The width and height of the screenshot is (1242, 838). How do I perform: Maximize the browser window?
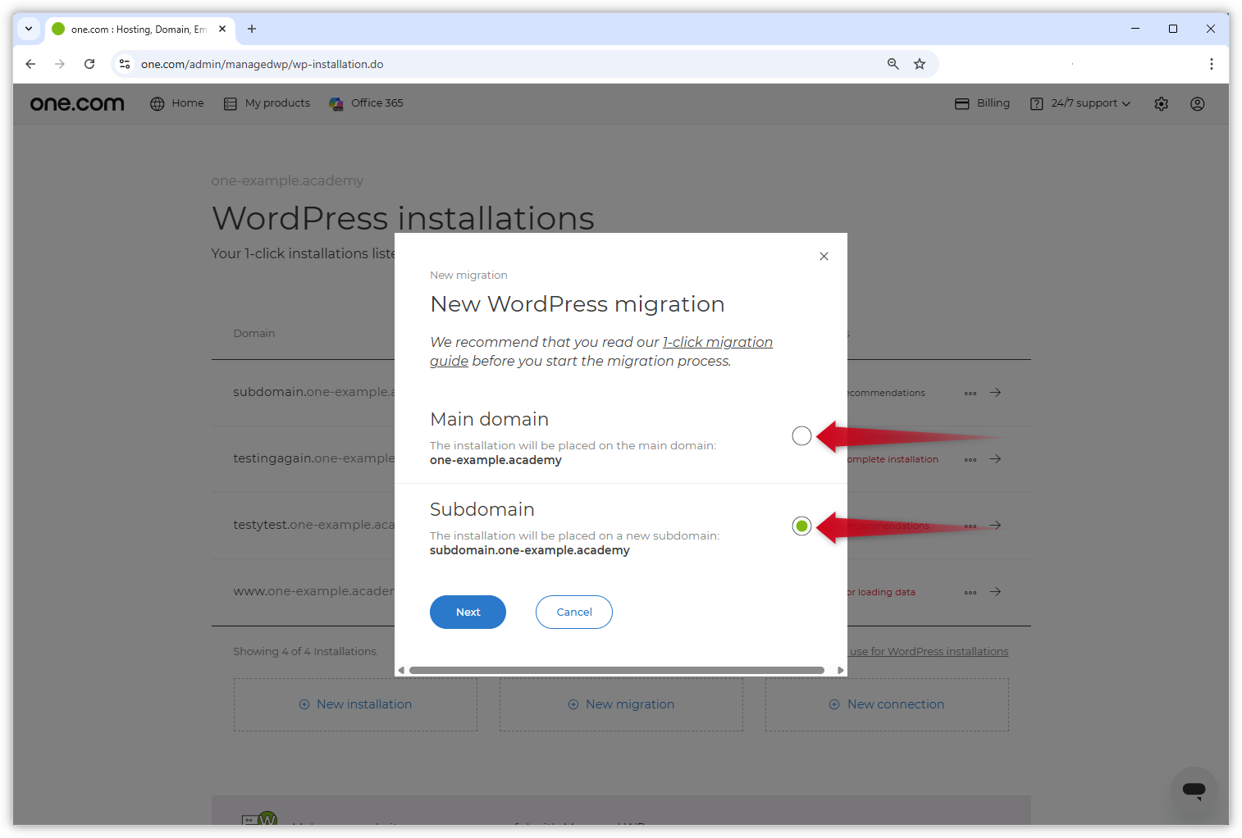1173,29
